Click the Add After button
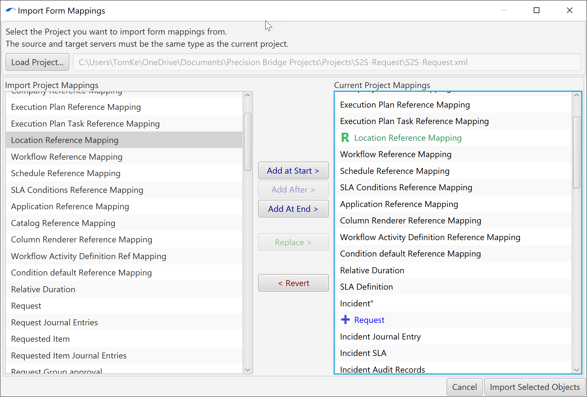587x397 pixels. (x=293, y=189)
